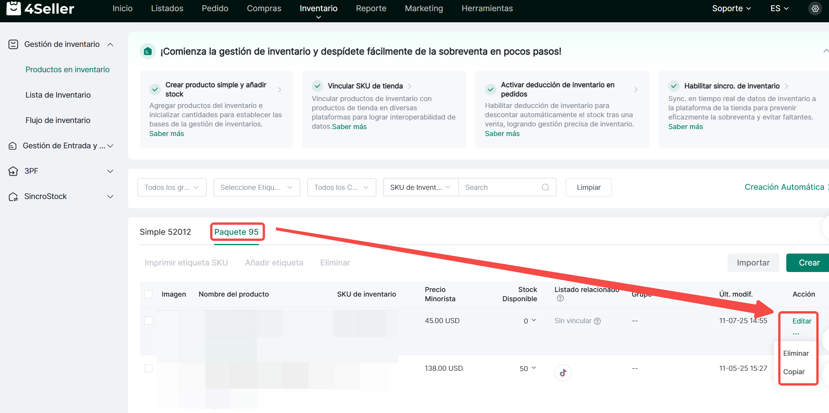Click the SincroStock sidebar icon
Image resolution: width=829 pixels, height=413 pixels.
(13, 197)
